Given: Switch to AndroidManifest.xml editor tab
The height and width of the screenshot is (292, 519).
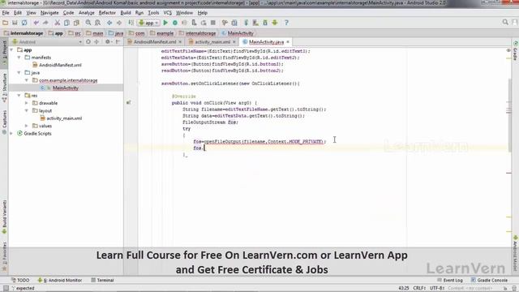Looking at the screenshot, I should [x=155, y=42].
